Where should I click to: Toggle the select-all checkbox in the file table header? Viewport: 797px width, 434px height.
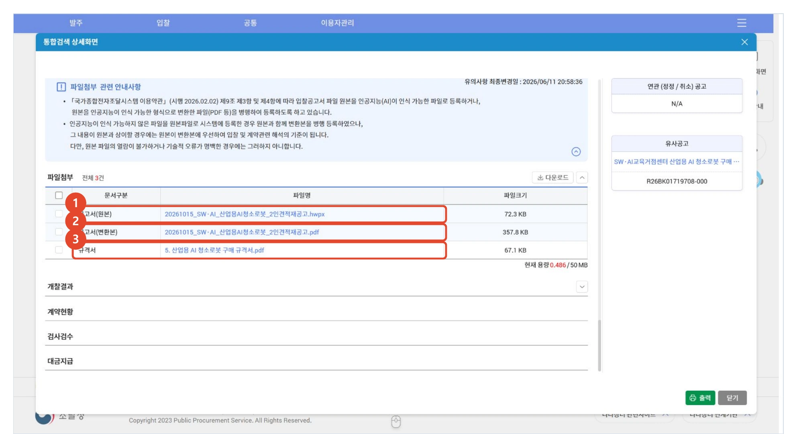point(59,196)
